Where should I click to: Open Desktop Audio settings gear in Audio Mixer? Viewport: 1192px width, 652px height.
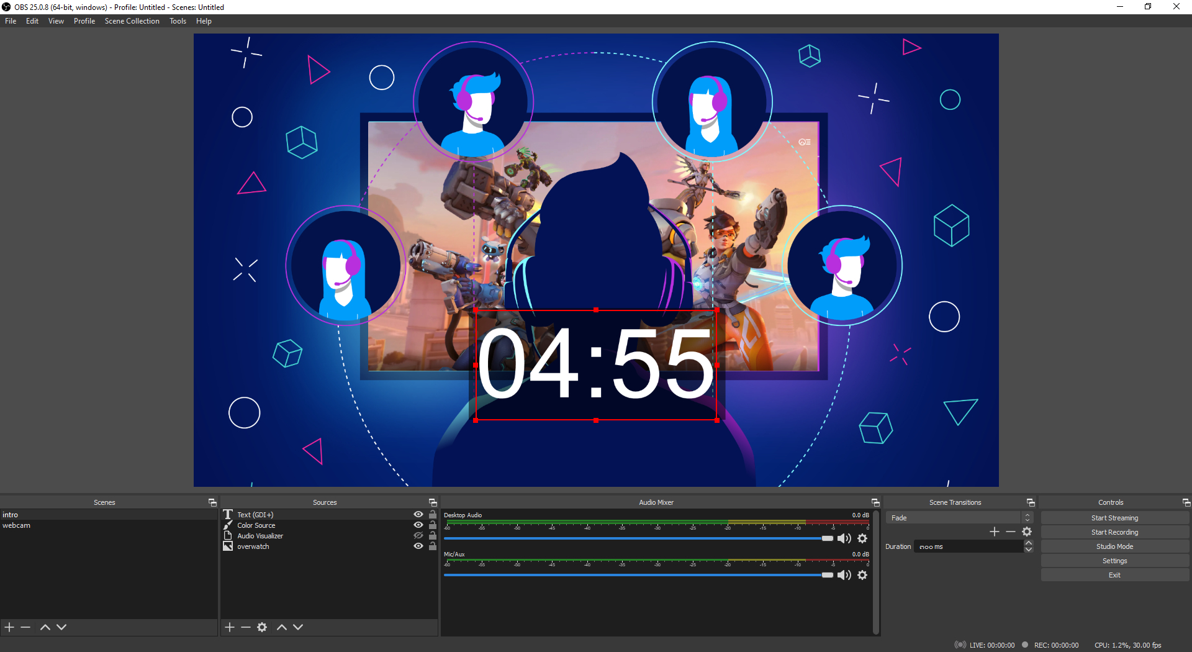(862, 538)
